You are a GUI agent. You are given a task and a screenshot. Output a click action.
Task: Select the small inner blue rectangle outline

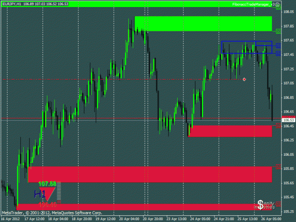[x=263, y=43]
